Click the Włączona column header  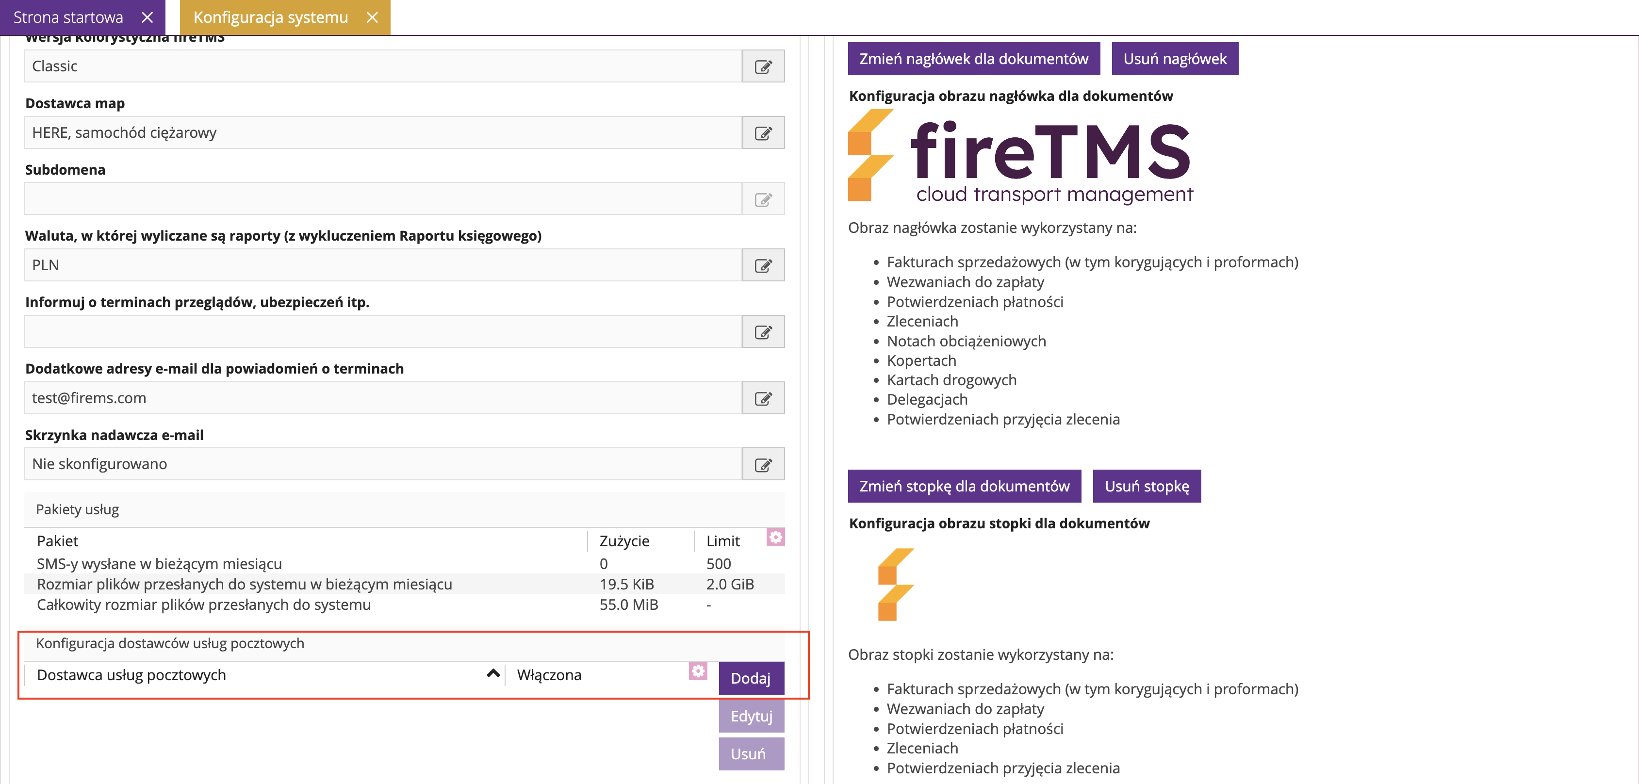tap(549, 674)
